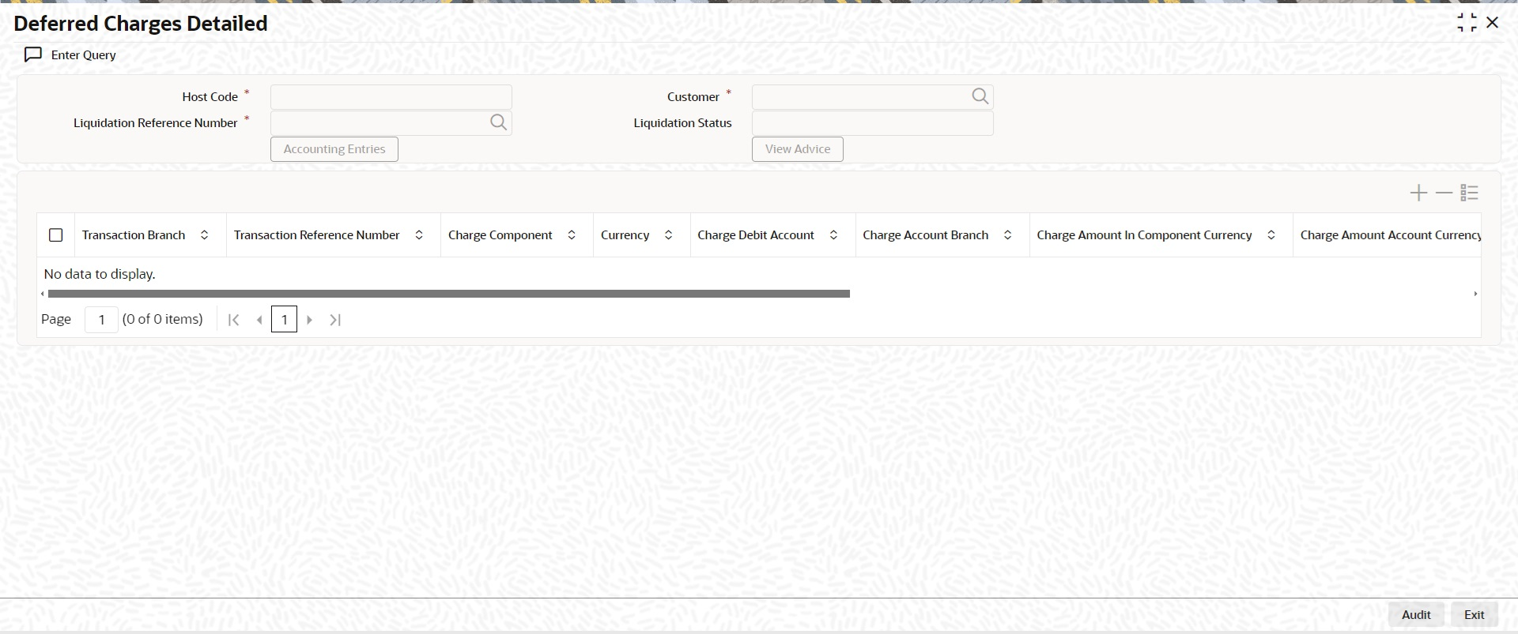Click the Liquidation Status label
This screenshot has width=1518, height=634.
tap(683, 123)
